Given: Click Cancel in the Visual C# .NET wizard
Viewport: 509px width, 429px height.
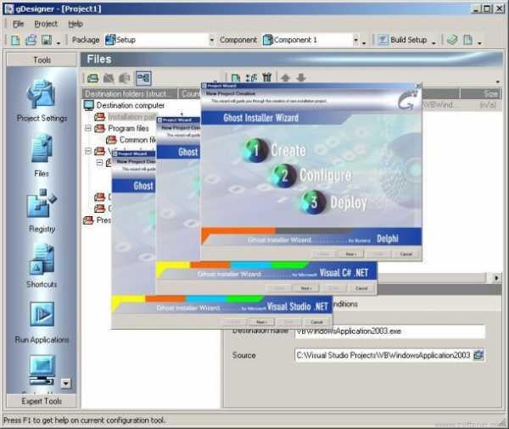Looking at the screenshot, I should click(x=361, y=288).
